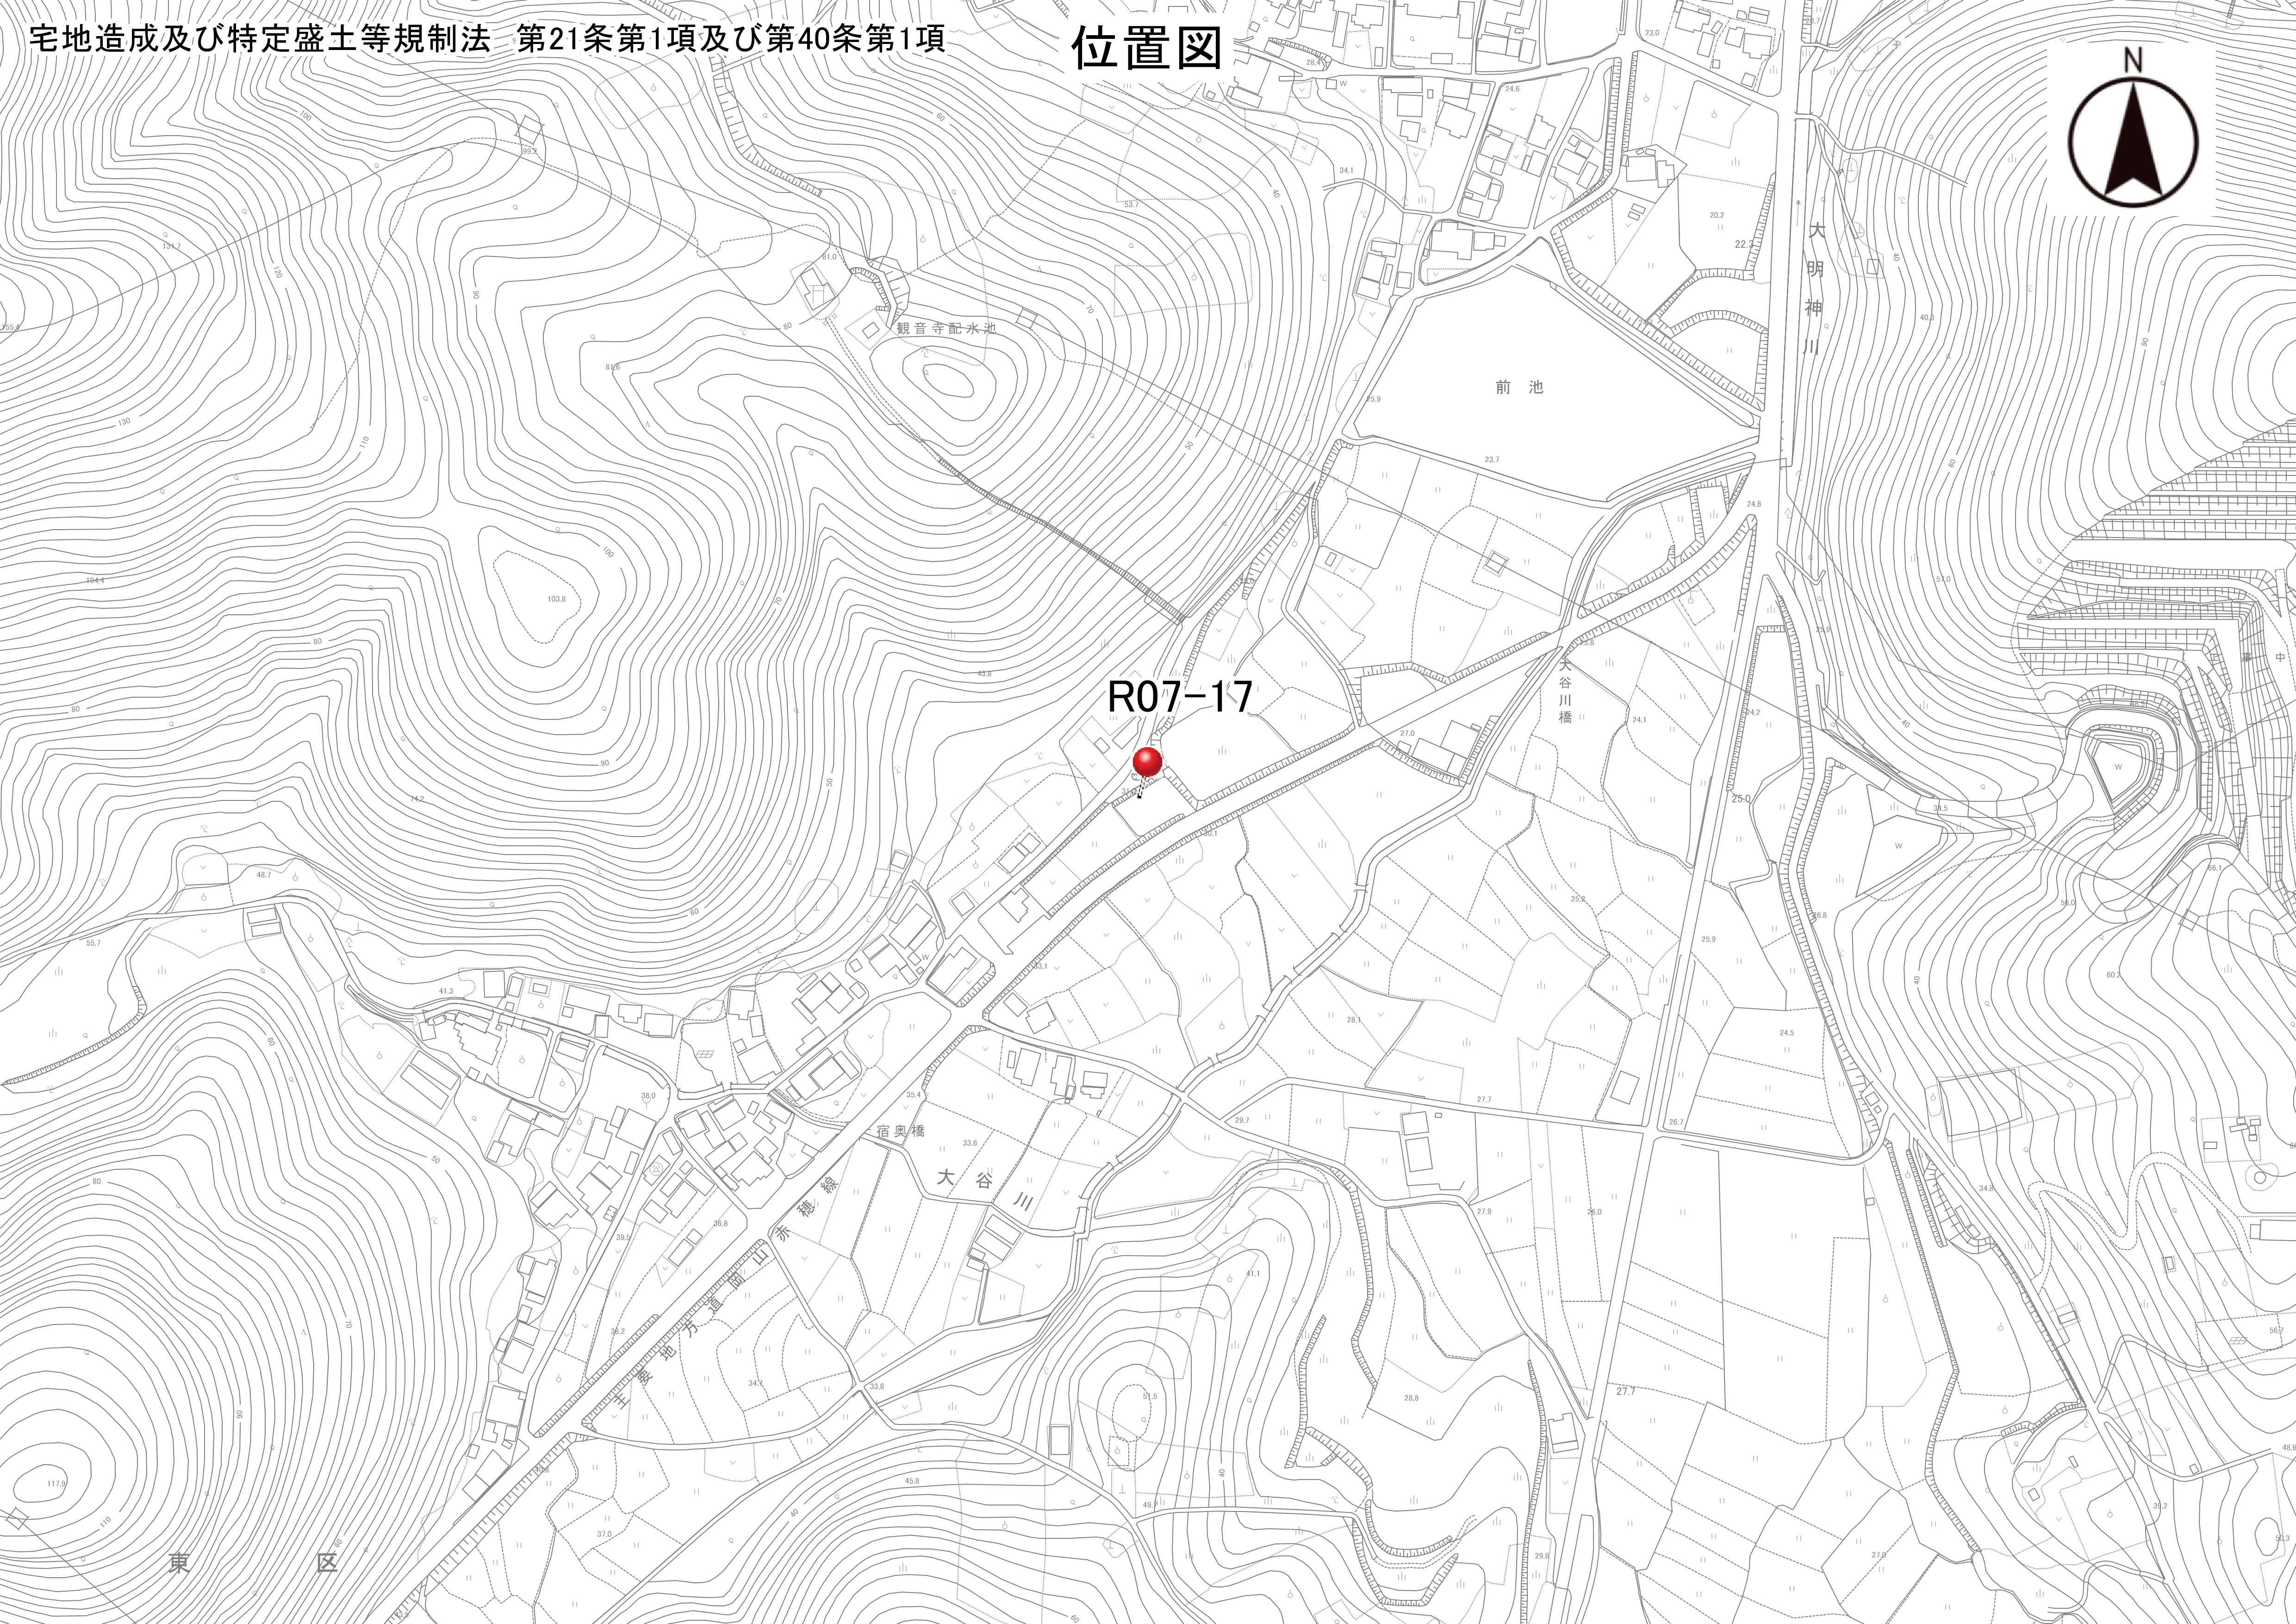Click the 103.8 hilltop elevation value

tap(557, 599)
